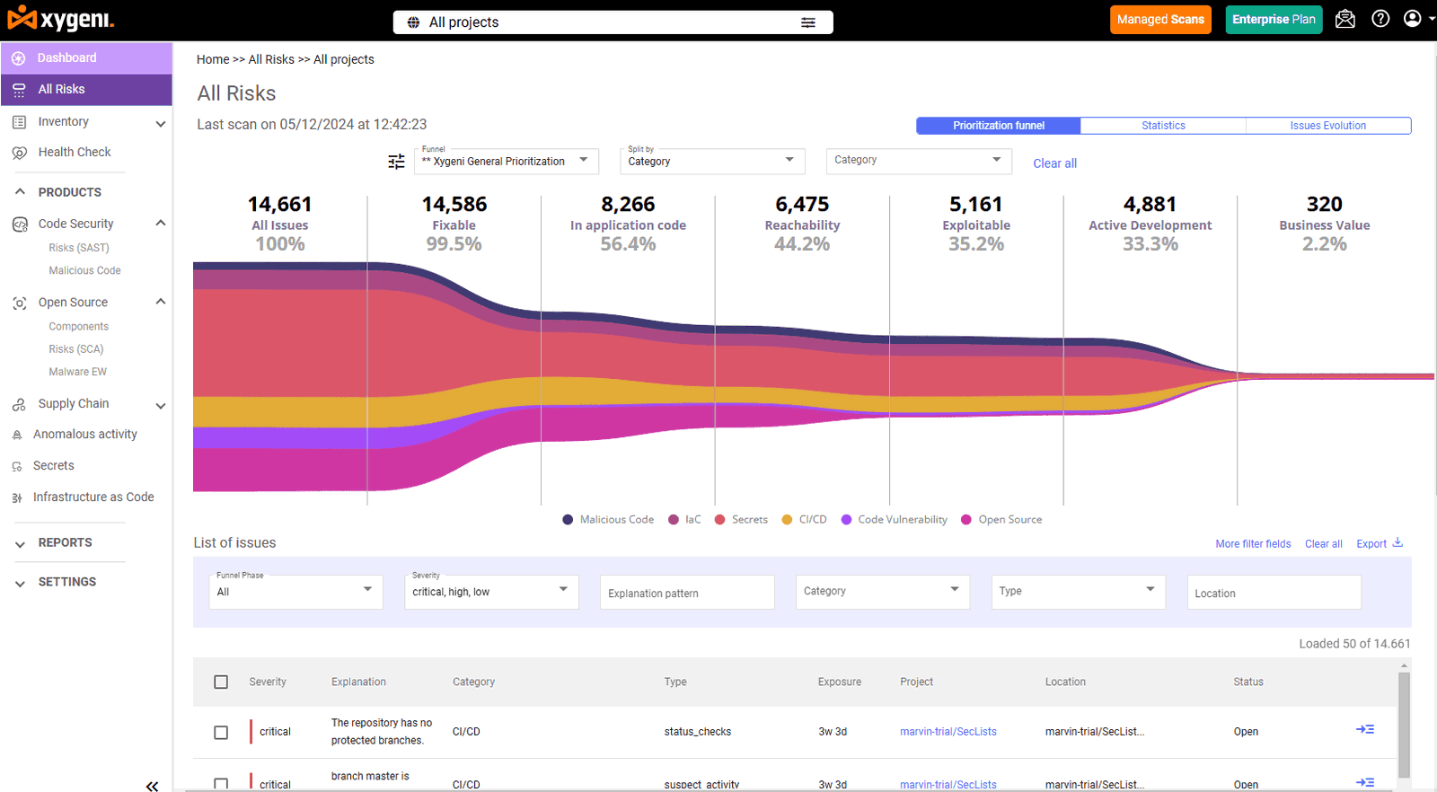
Task: Open details arrow for status_checks issue row
Action: pyautogui.click(x=1364, y=730)
